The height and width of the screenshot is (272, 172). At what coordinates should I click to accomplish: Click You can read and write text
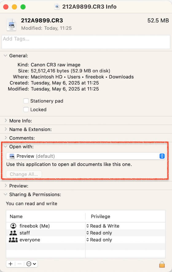coord(32,203)
